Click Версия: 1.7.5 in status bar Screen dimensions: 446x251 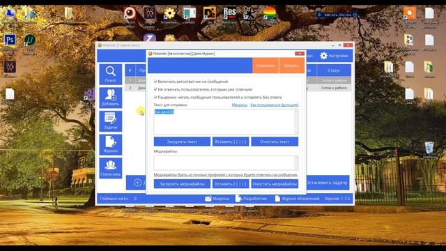pos(337,199)
